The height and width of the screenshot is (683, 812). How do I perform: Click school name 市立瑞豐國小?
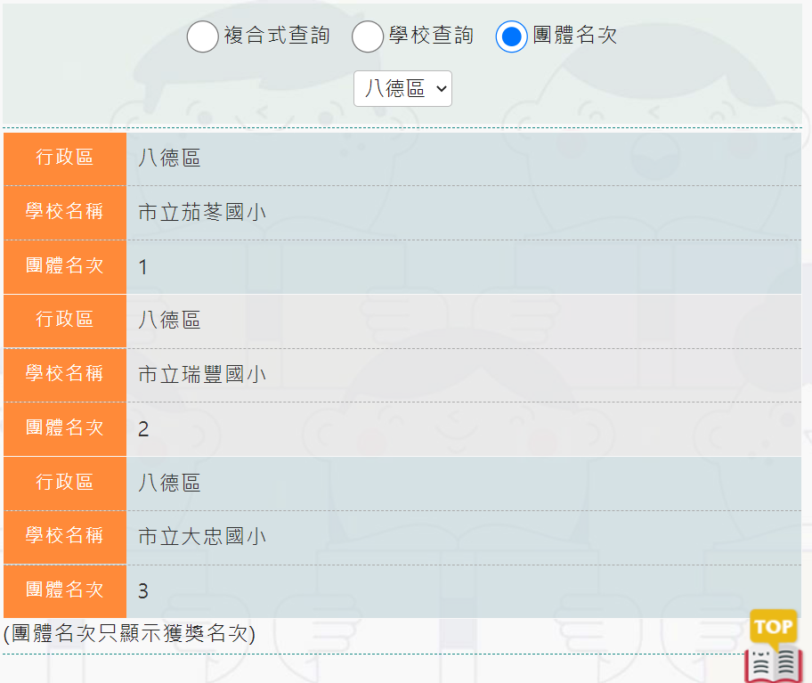tap(202, 374)
